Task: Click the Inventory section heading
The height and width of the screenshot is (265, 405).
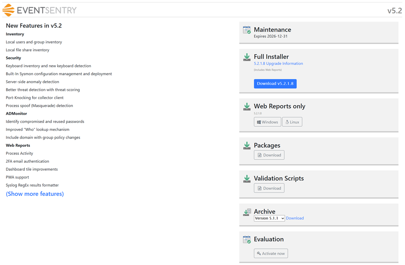Action: [15, 34]
